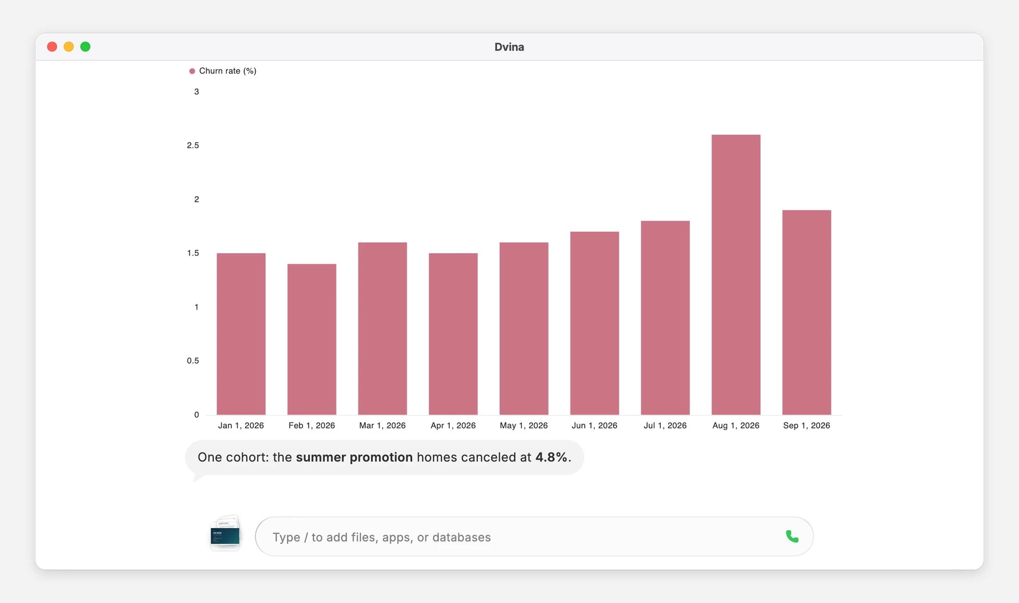Viewport: 1019px width, 603px height.
Task: Click the '2.5' y-axis value
Action: [x=193, y=146]
